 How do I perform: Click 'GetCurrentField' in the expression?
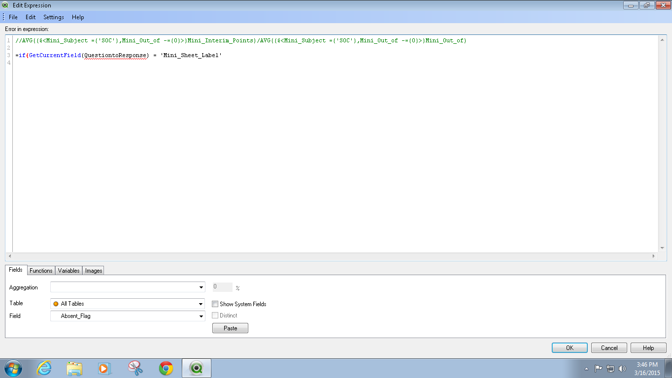pyautogui.click(x=55, y=55)
